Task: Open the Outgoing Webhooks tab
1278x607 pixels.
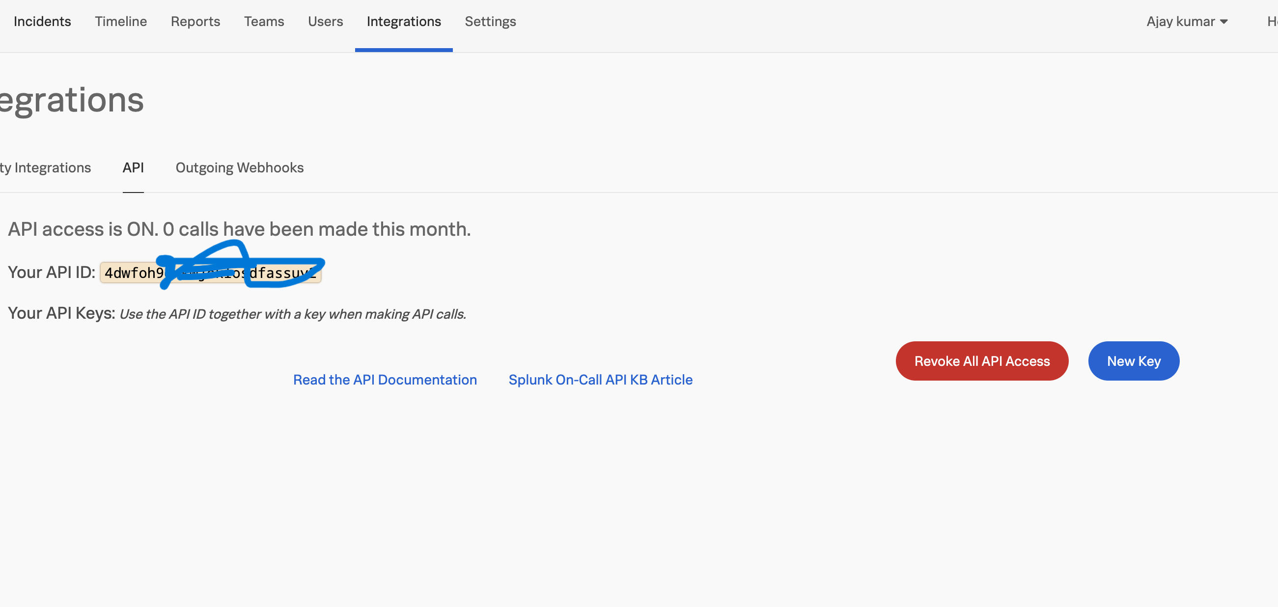Action: pos(240,167)
